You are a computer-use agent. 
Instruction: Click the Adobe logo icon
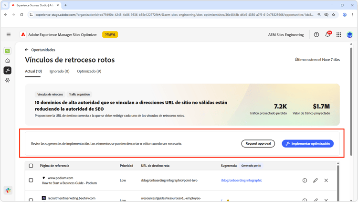click(x=23, y=34)
